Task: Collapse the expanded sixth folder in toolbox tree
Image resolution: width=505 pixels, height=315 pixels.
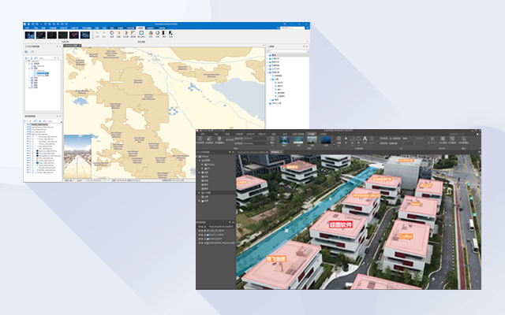Action: (267, 72)
